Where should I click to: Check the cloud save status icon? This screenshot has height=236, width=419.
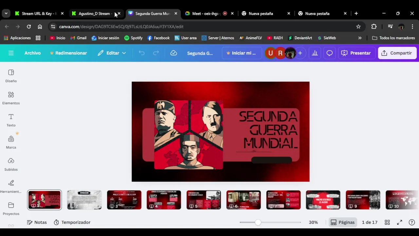(173, 53)
